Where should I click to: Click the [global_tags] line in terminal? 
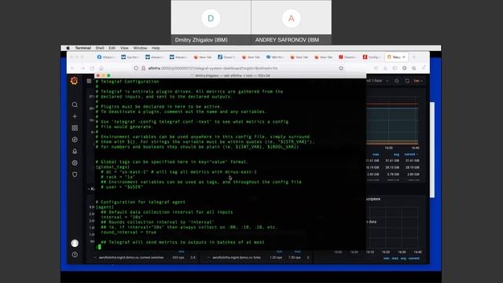point(112,167)
